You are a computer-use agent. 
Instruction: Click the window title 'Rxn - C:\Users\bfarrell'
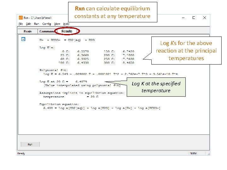click(38, 18)
